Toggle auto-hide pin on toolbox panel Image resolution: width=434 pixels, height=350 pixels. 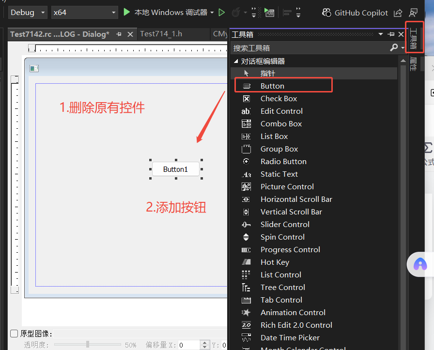click(391, 34)
